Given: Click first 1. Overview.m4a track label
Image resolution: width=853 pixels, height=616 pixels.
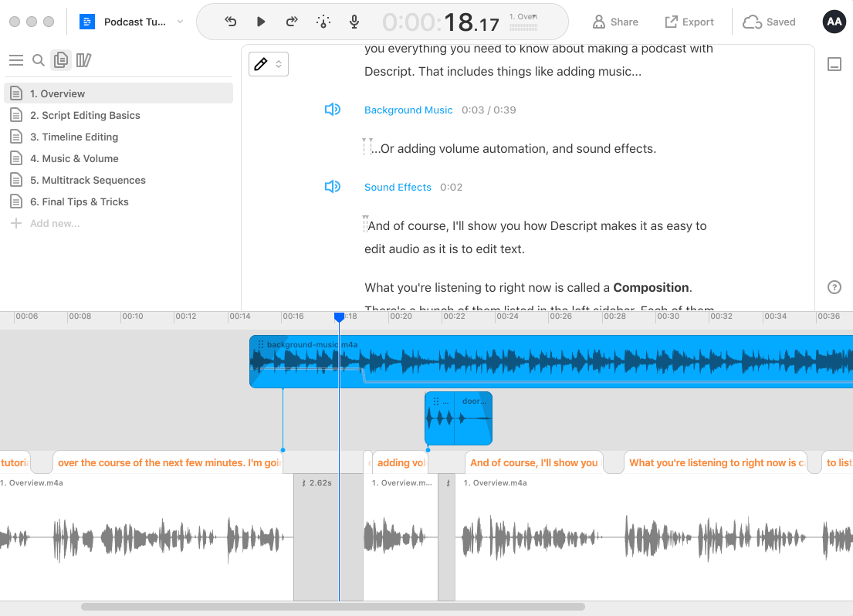Looking at the screenshot, I should coord(32,482).
